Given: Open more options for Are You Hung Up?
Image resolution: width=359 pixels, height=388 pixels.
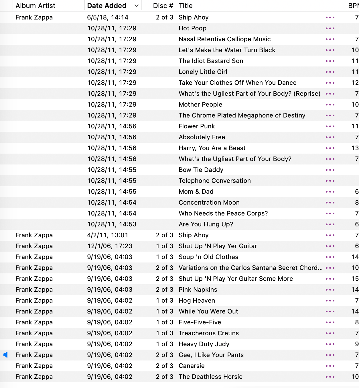Looking at the screenshot, I should click(x=330, y=224).
